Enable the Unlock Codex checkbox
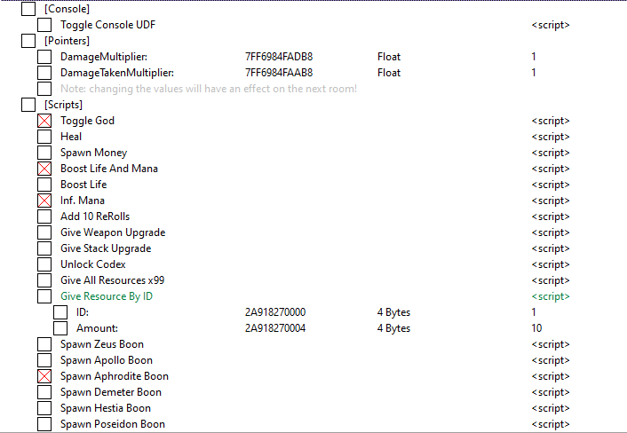Screen dimensions: 627x433 44,264
